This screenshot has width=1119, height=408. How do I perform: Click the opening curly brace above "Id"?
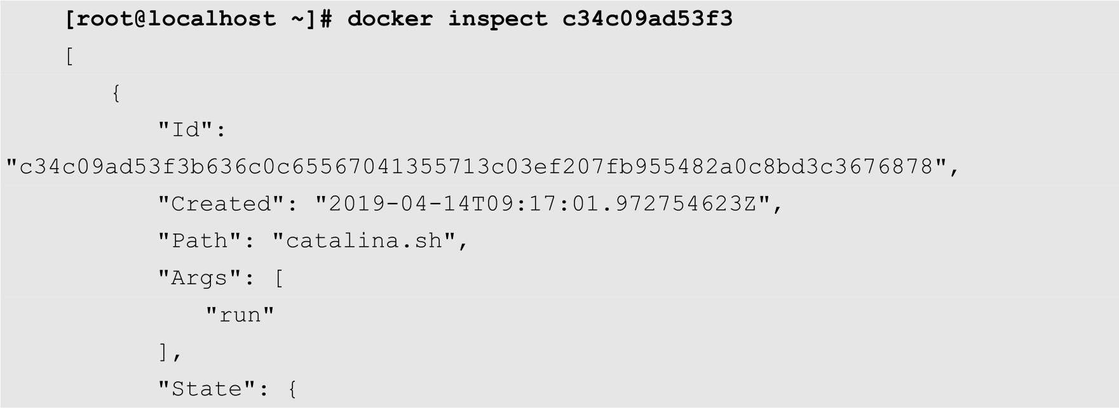pos(116,94)
